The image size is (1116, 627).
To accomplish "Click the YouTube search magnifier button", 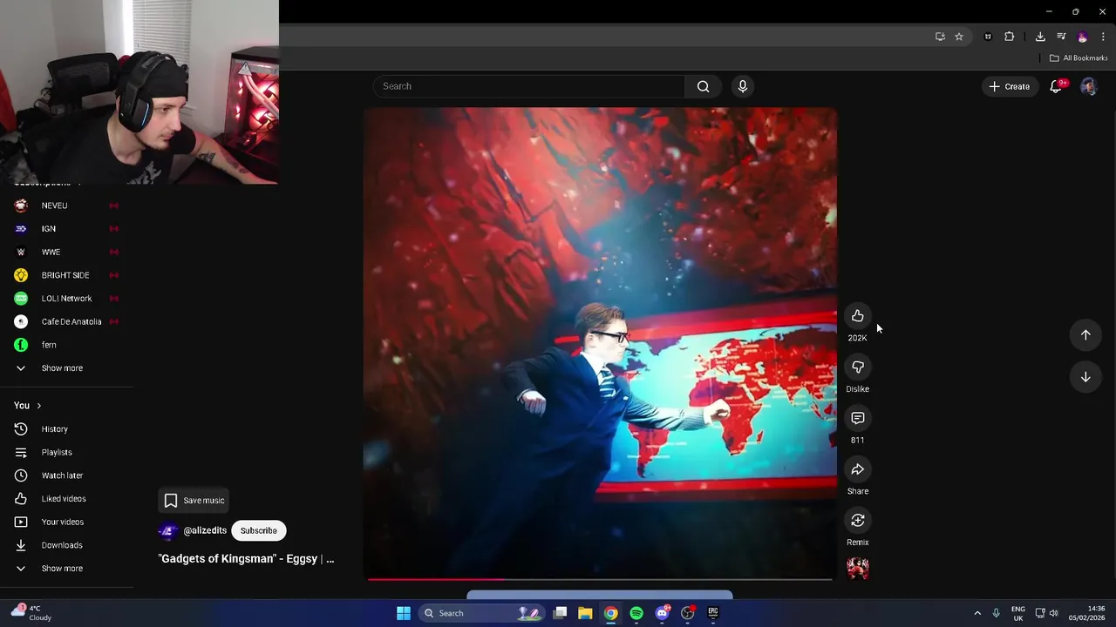I will [x=703, y=86].
